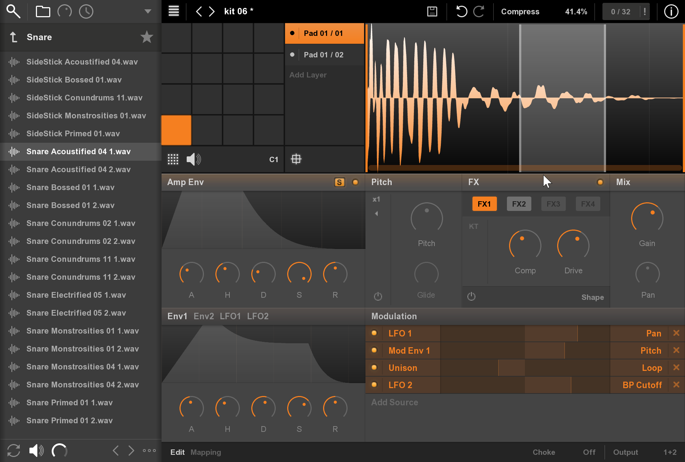Screen dimensions: 685x462
Task: Remove the Mod Env 1 Pitch modulation
Action: point(676,350)
